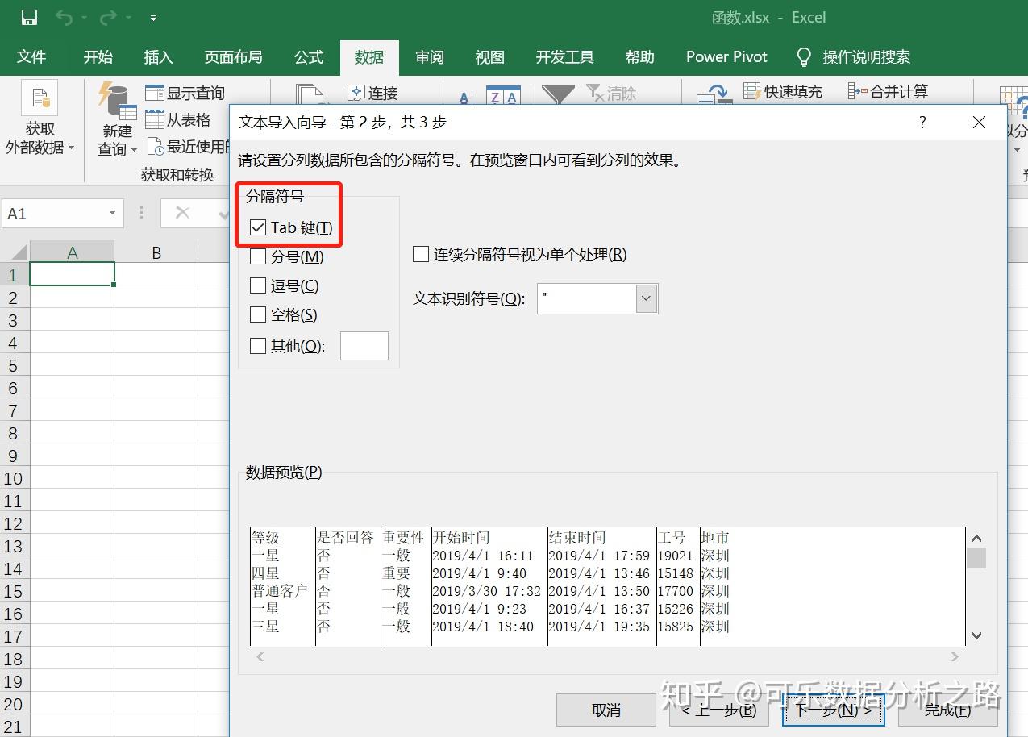The image size is (1028, 737).
Task: Check the 分号 delimiter checkbox
Action: tap(258, 256)
